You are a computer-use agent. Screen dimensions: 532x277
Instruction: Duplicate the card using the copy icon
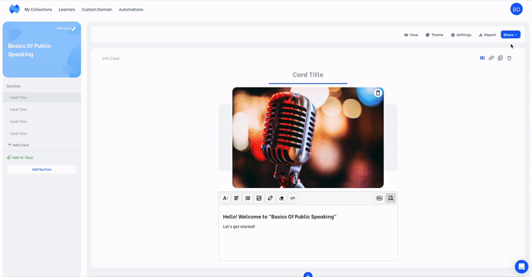500,58
